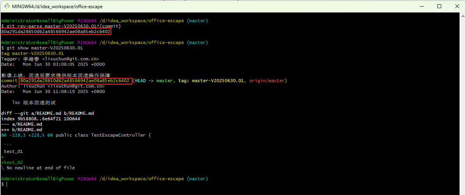Click the --- a/README.md line
465x195 pixels.
[22, 124]
